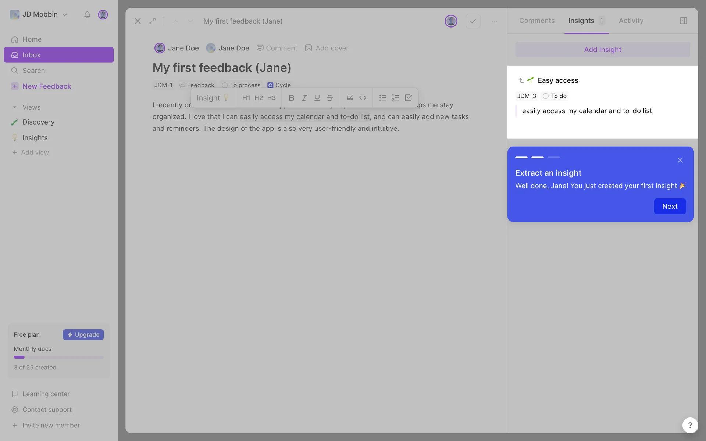Expand the document to full screen
706x441 pixels.
pos(152,21)
